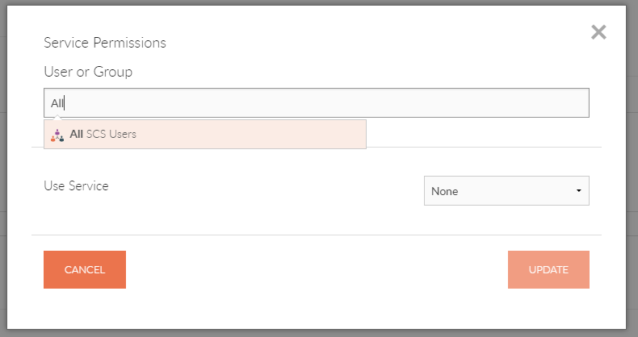This screenshot has height=337, width=638.
Task: Click the Service Permissions dialog title
Action: [x=105, y=43]
